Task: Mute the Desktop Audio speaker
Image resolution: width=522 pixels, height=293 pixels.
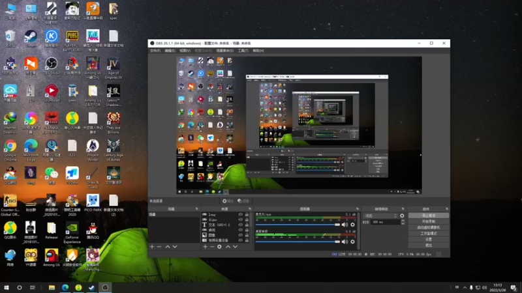Action: pos(345,242)
